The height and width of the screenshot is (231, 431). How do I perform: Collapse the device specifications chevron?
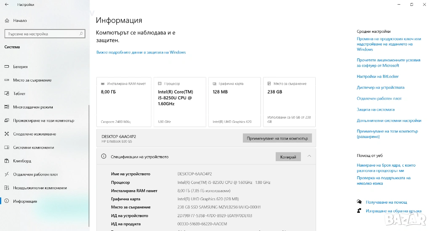point(309,157)
